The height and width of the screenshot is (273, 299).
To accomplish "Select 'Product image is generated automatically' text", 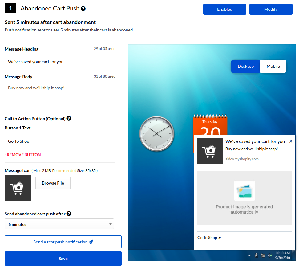I will click(x=244, y=209).
